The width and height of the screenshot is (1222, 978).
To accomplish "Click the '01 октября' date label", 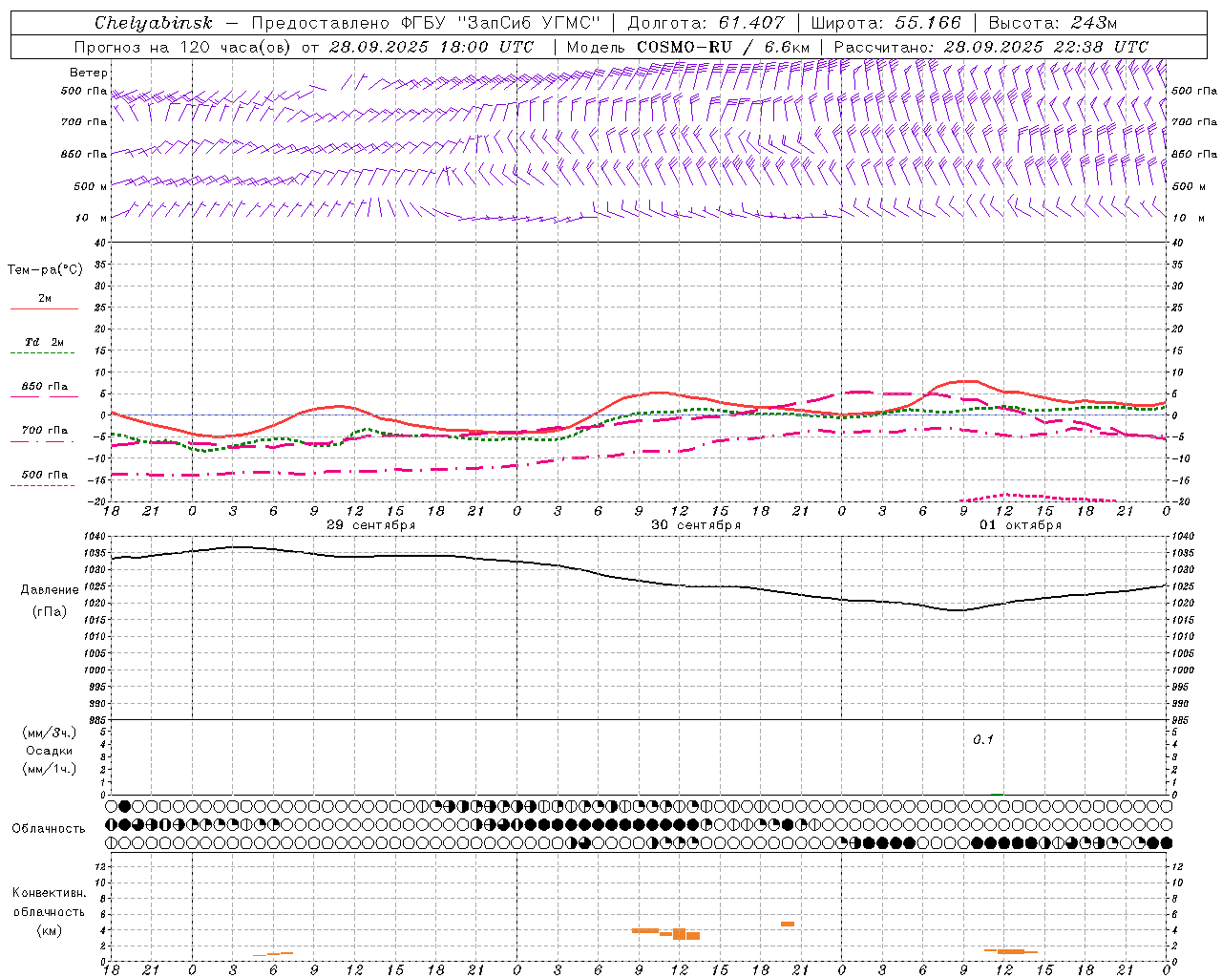I will (1021, 525).
